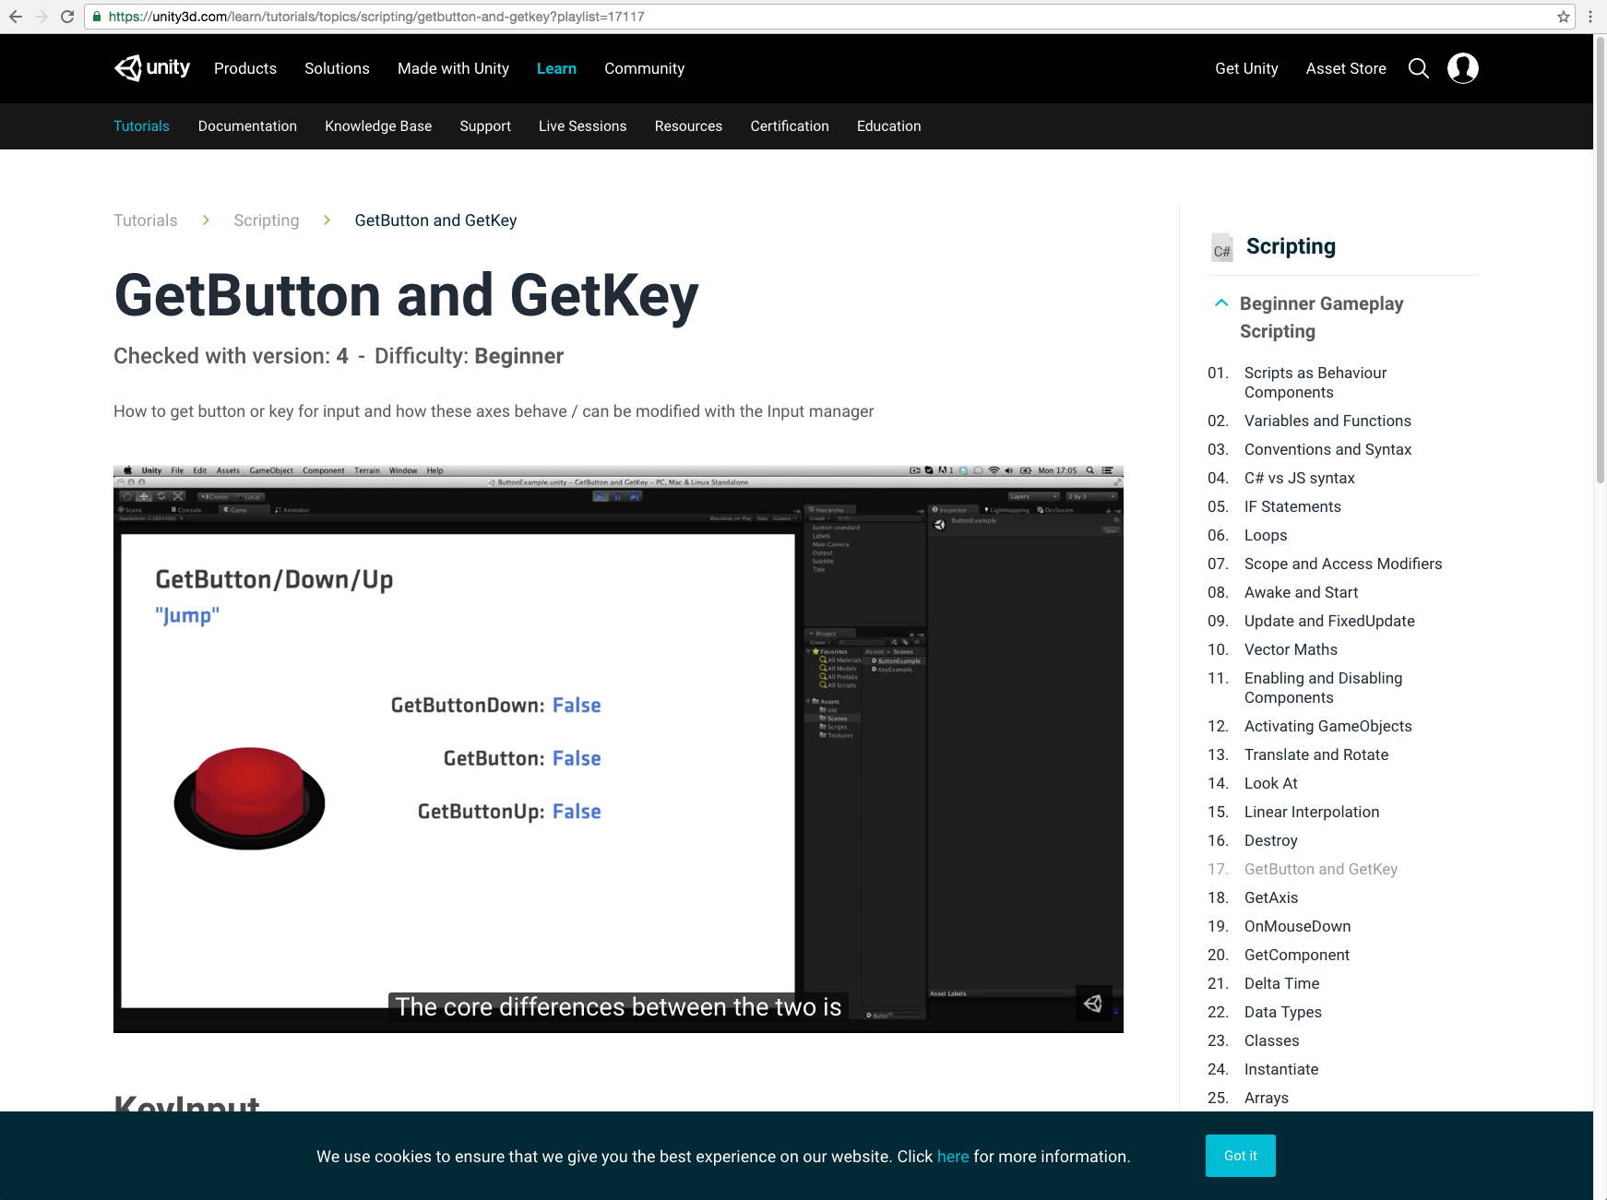The image size is (1607, 1200).
Task: Click the Unity watermark icon on the video
Action: [1093, 1004]
